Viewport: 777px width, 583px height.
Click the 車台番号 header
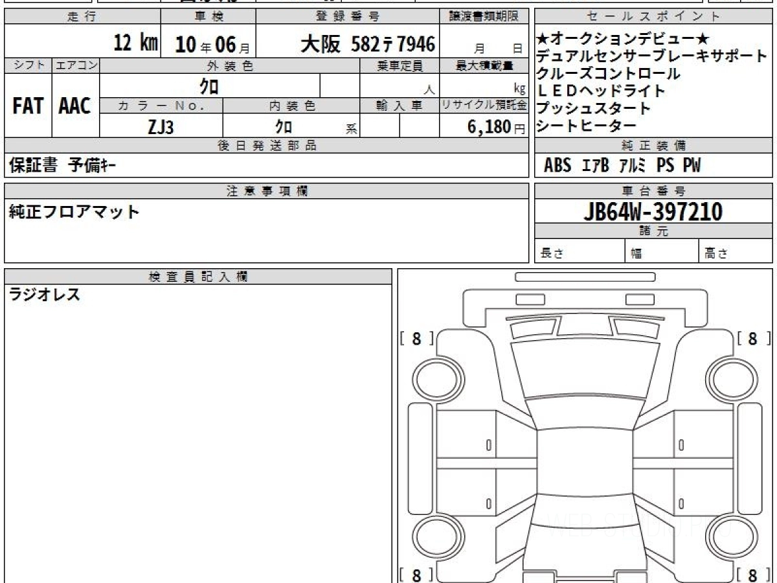coord(654,191)
